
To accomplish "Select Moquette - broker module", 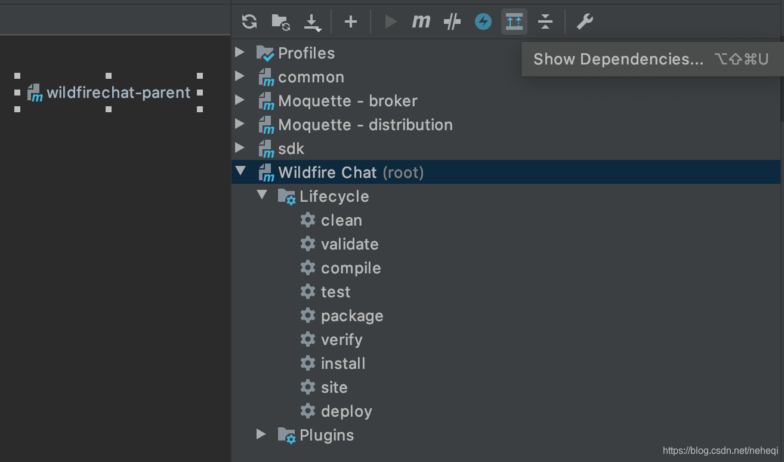I will pos(348,101).
